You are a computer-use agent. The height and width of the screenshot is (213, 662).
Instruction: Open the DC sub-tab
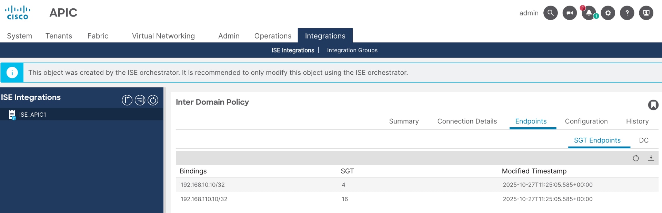click(644, 140)
